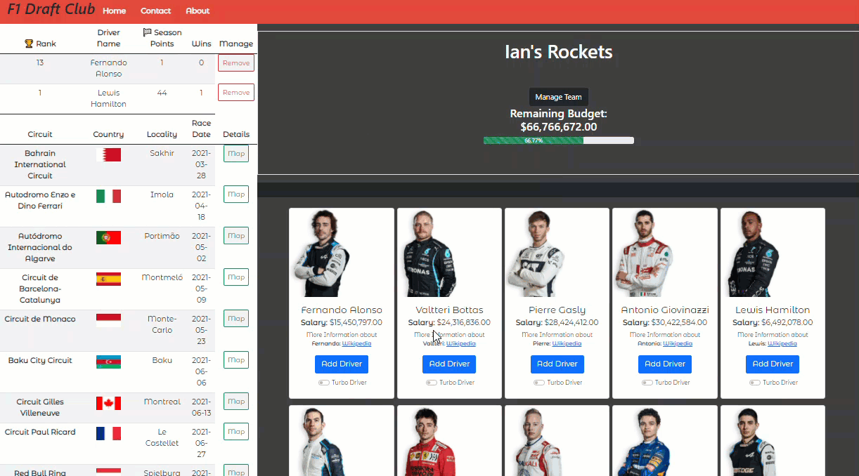Viewport: 859px width, 476px height.
Task: Enable Turbo Driver for Antonio Giovinazzi
Action: (647, 383)
